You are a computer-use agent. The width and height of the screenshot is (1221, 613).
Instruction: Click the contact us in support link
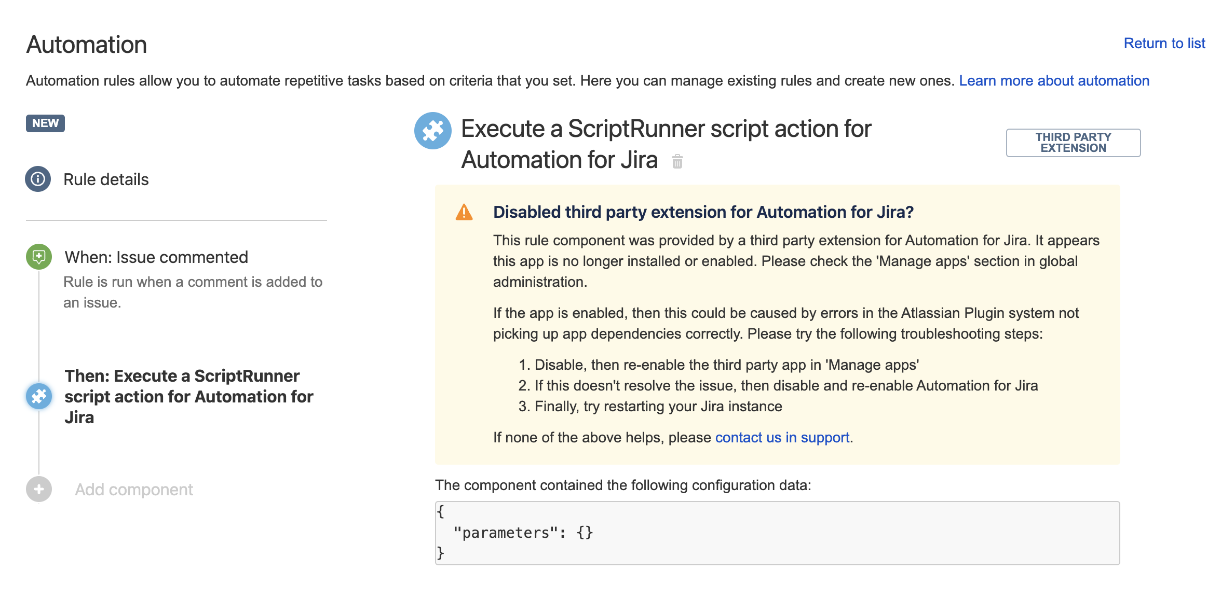click(x=782, y=437)
